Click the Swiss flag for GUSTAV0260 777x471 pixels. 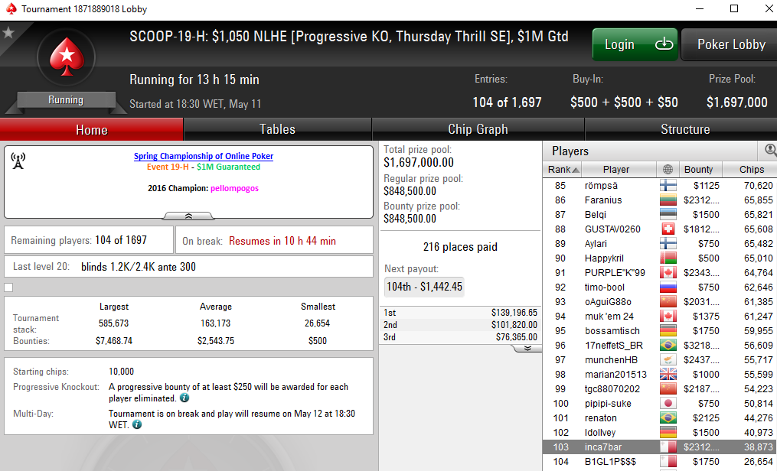point(668,229)
